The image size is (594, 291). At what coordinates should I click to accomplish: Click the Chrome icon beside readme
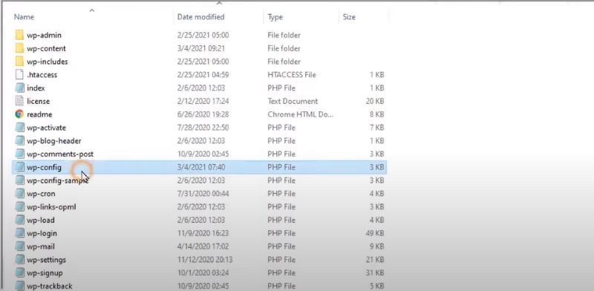click(19, 114)
